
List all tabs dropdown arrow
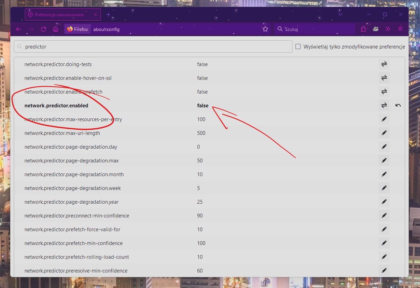pos(340,15)
